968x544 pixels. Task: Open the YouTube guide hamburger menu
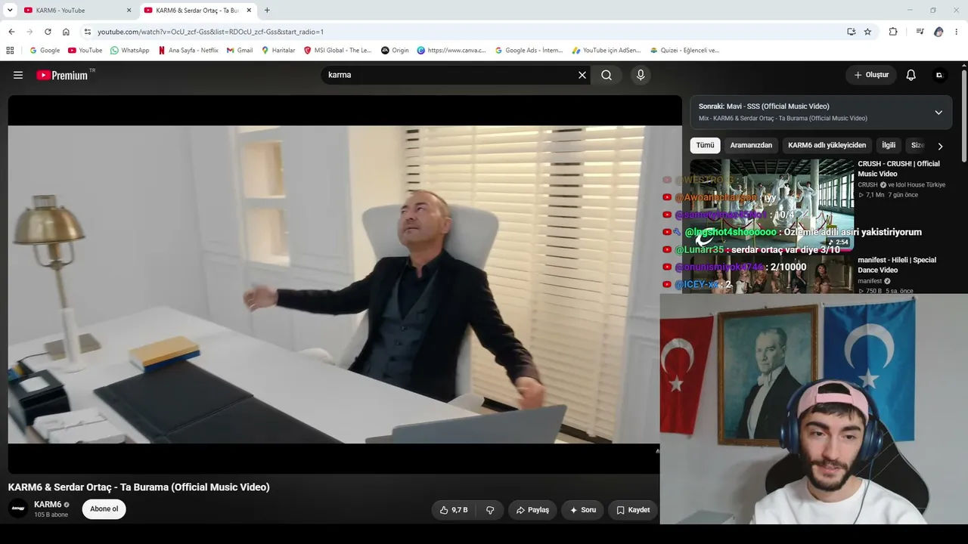tap(18, 75)
